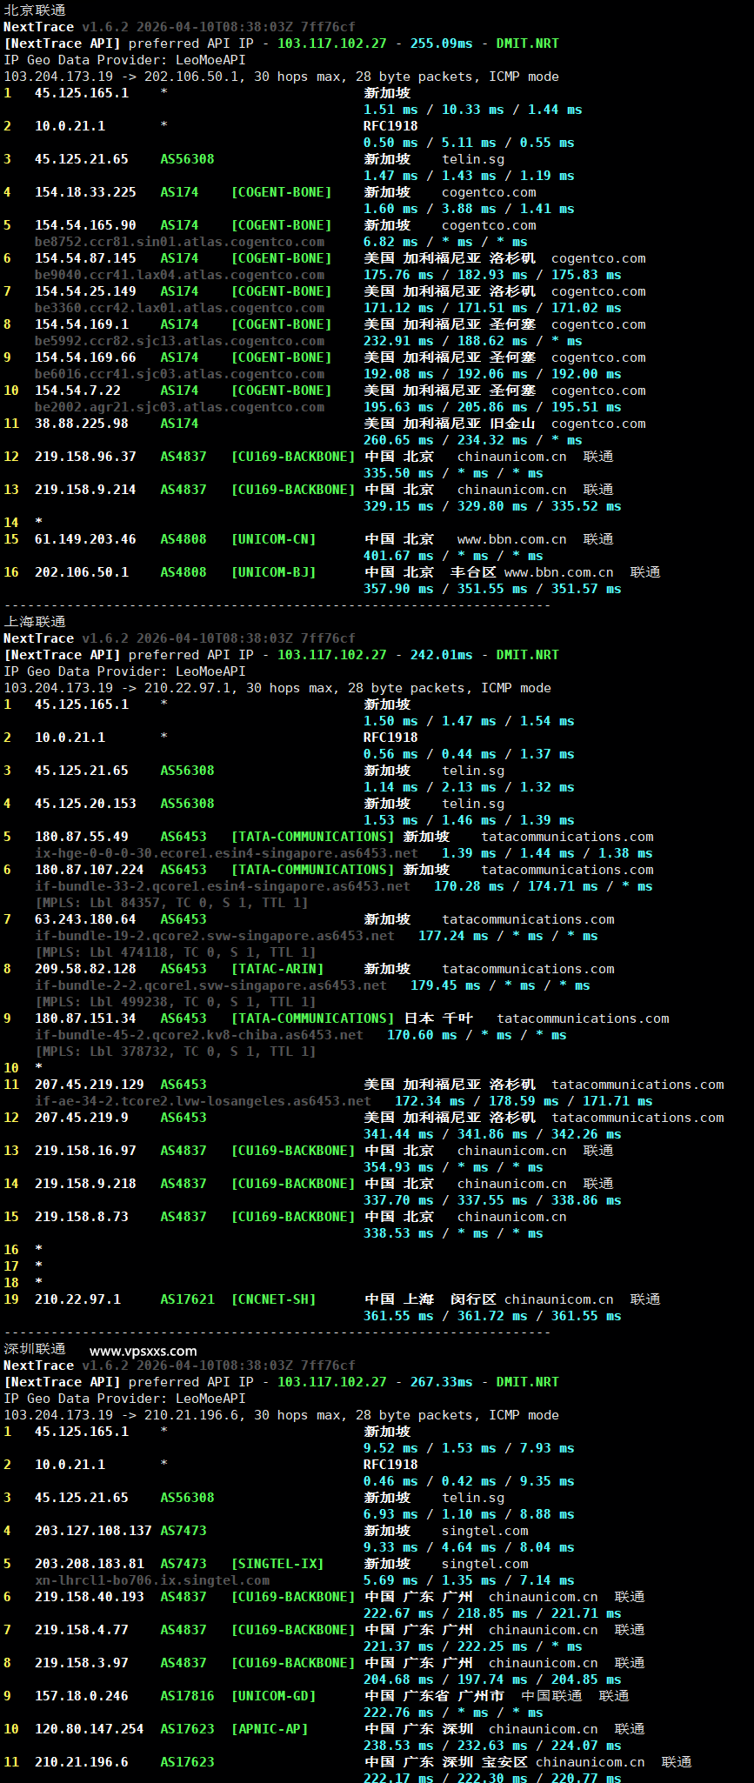The width and height of the screenshot is (754, 1783).
Task: Click IP 154.54.169.66 hop
Action: [85, 357]
